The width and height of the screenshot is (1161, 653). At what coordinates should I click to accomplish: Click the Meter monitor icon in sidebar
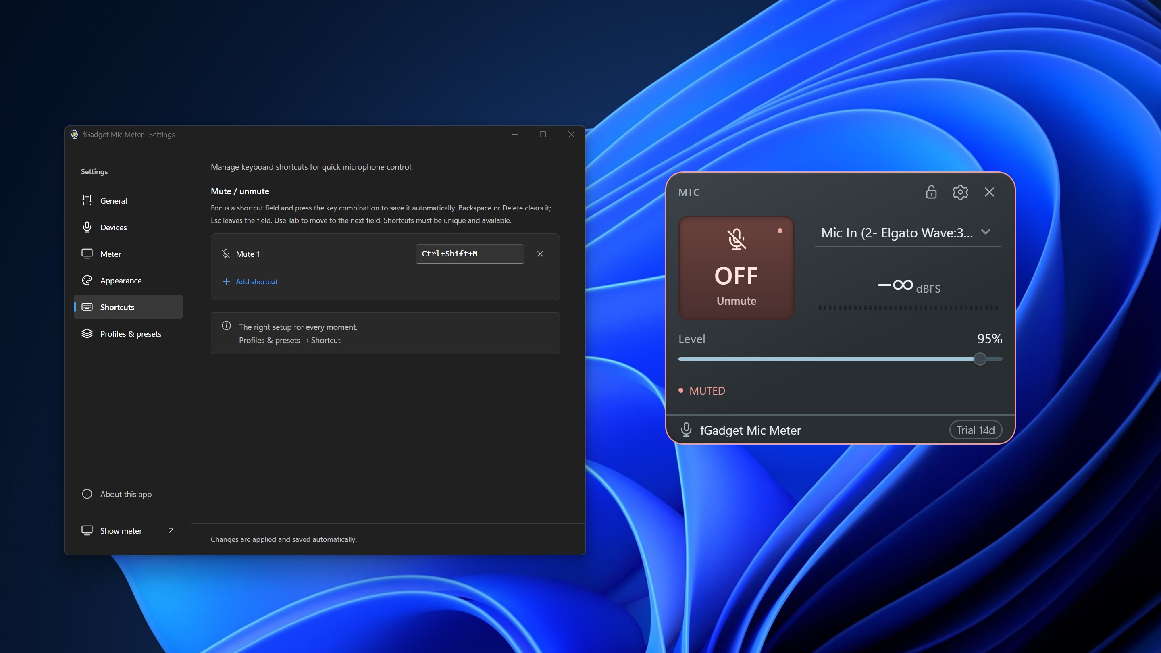pos(87,254)
